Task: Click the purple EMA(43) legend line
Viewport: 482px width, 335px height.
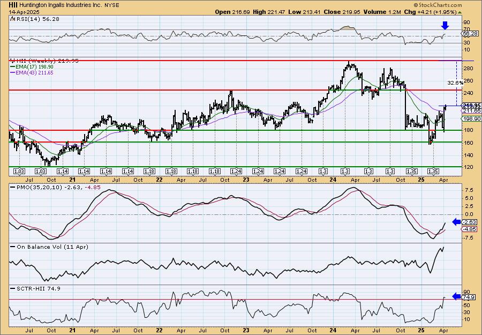Action: (13, 73)
